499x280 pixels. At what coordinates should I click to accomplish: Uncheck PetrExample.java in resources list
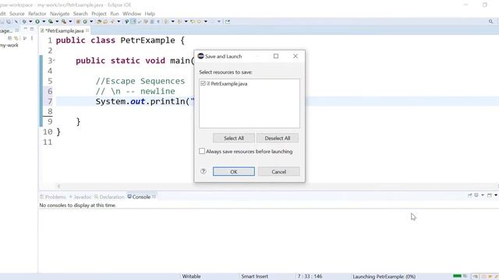(x=203, y=83)
